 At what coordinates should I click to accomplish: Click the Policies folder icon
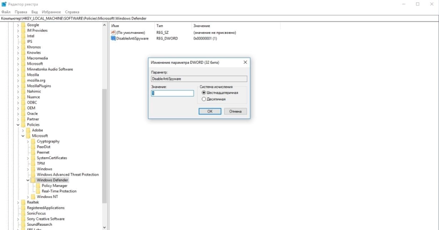[23, 124]
